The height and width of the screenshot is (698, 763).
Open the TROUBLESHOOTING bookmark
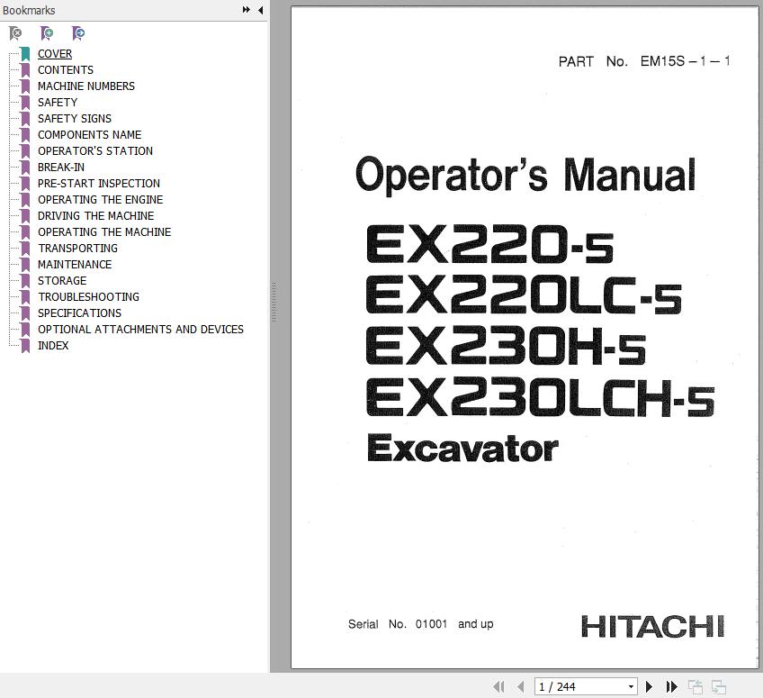click(x=88, y=296)
